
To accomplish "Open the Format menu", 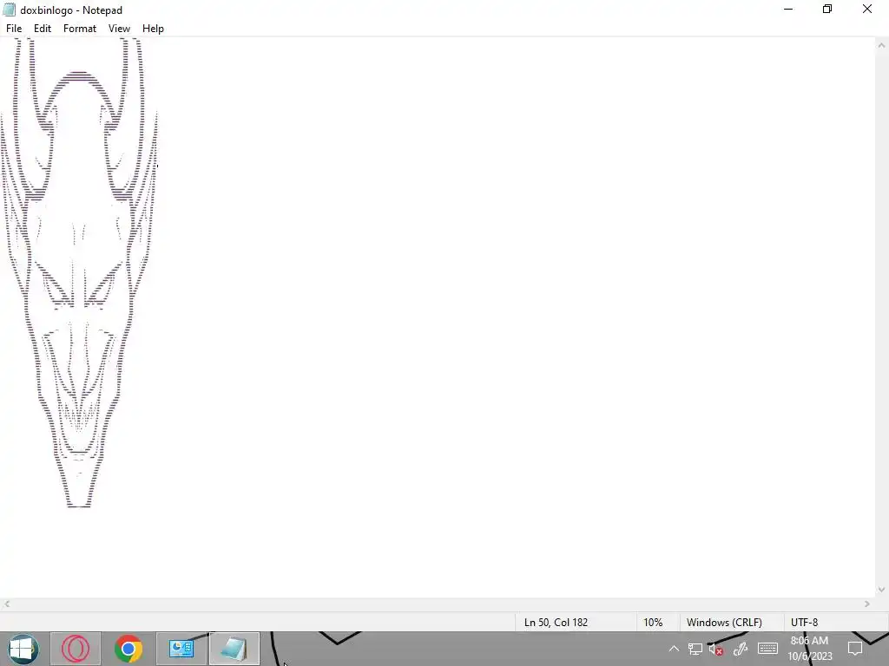I will click(x=79, y=29).
